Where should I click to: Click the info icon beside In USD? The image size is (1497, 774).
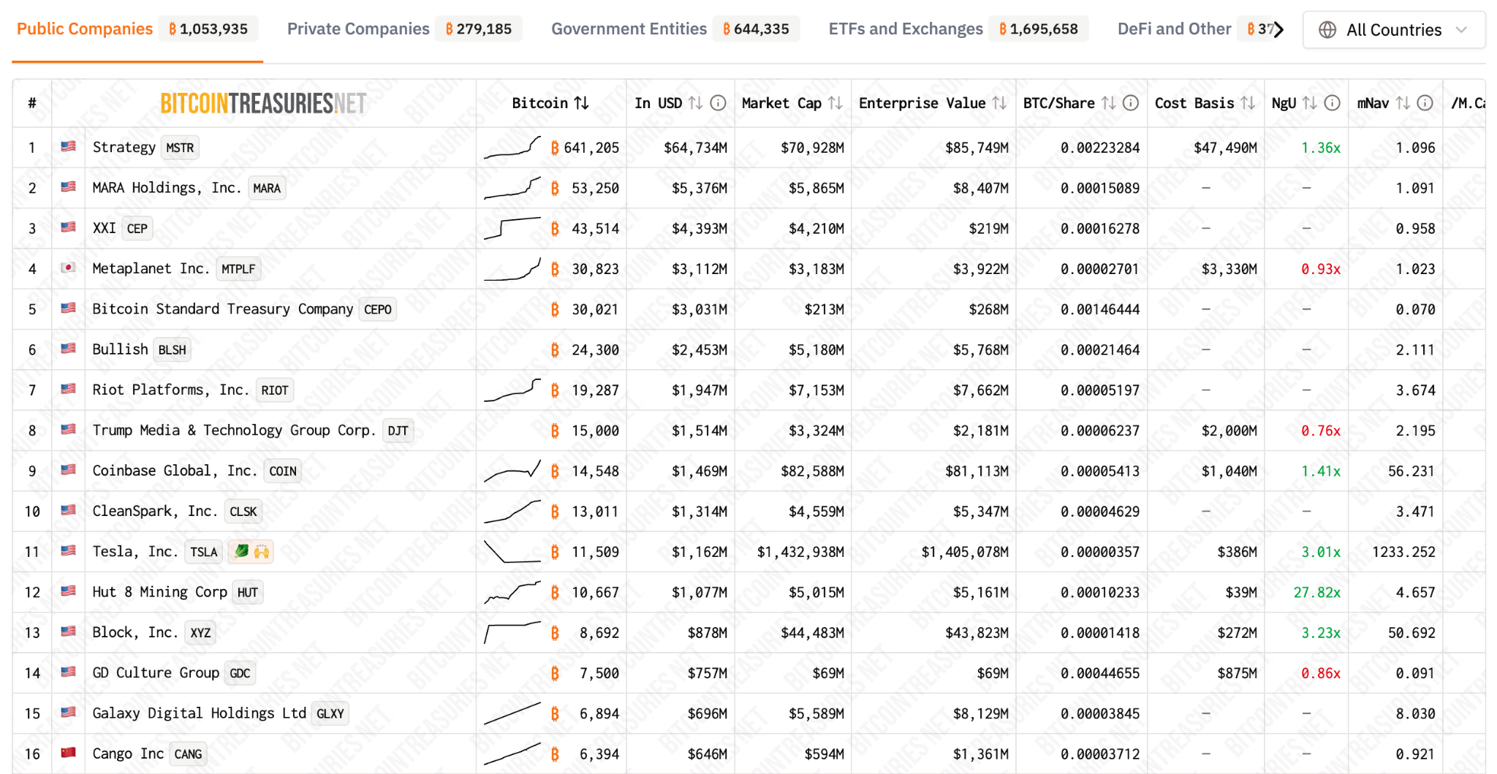click(x=718, y=103)
